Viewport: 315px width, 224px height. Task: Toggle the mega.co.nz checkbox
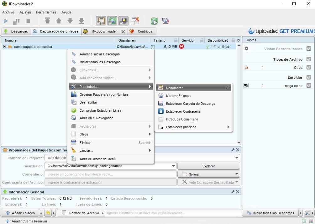click(x=309, y=85)
